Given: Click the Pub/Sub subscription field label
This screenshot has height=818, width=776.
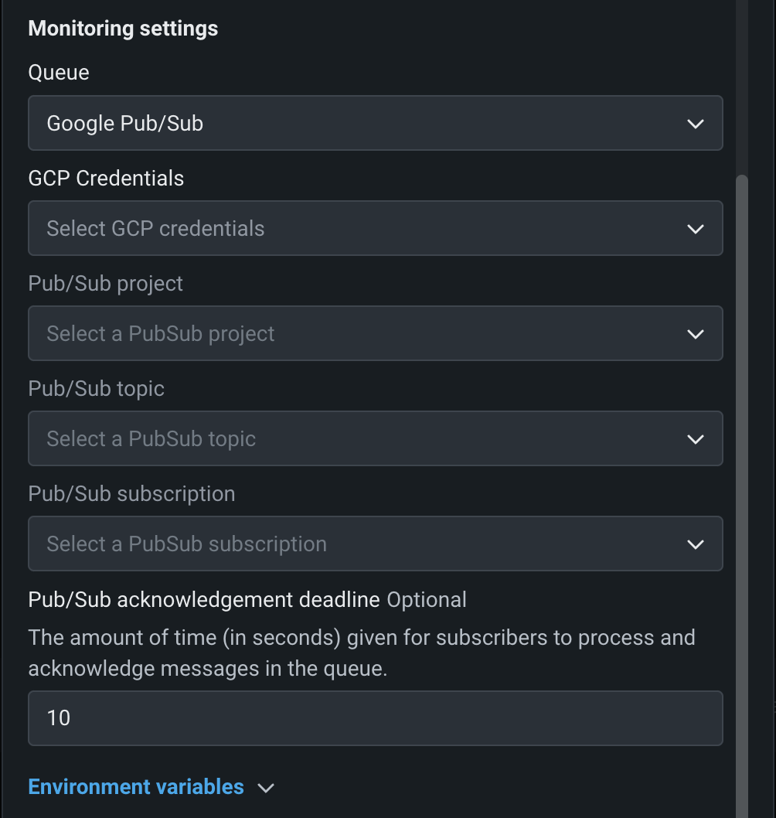Looking at the screenshot, I should coord(131,494).
